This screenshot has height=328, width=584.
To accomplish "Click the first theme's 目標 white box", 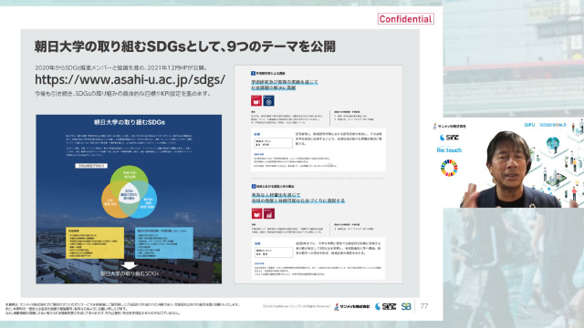I will pos(318,149).
